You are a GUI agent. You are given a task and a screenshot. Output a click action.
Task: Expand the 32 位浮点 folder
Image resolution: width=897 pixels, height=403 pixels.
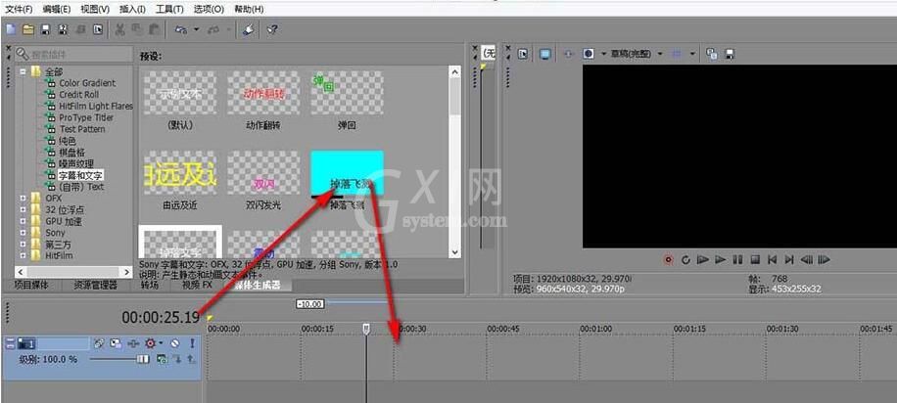23,209
